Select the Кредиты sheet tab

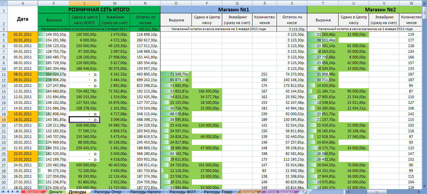coord(249,192)
